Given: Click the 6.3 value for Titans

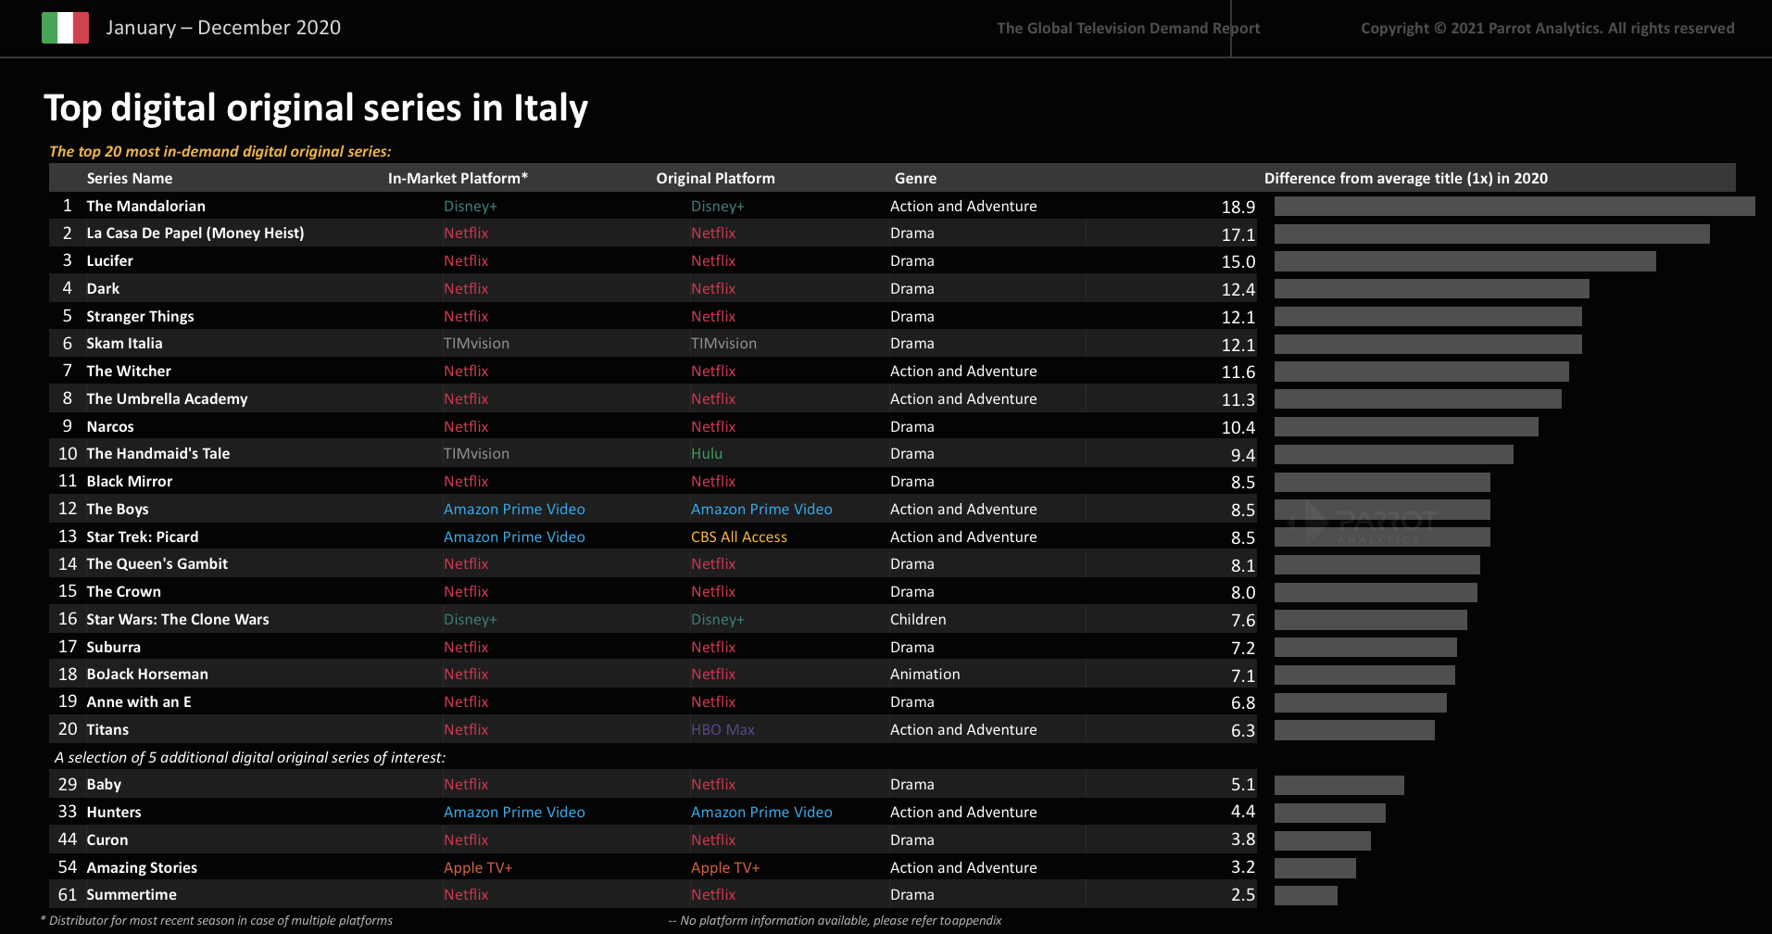Looking at the screenshot, I should 1243,730.
